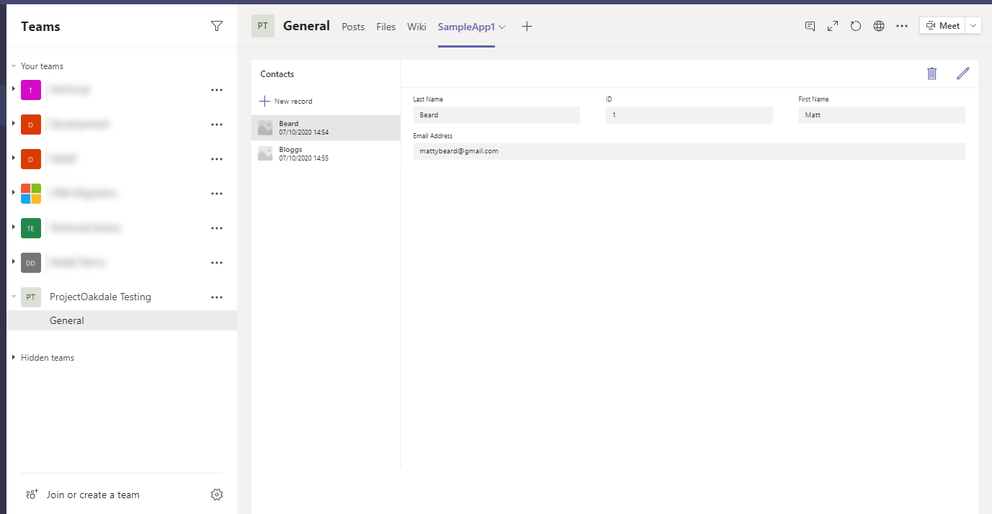Image resolution: width=992 pixels, height=514 pixels.
Task: Open the General channel
Action: (122, 320)
